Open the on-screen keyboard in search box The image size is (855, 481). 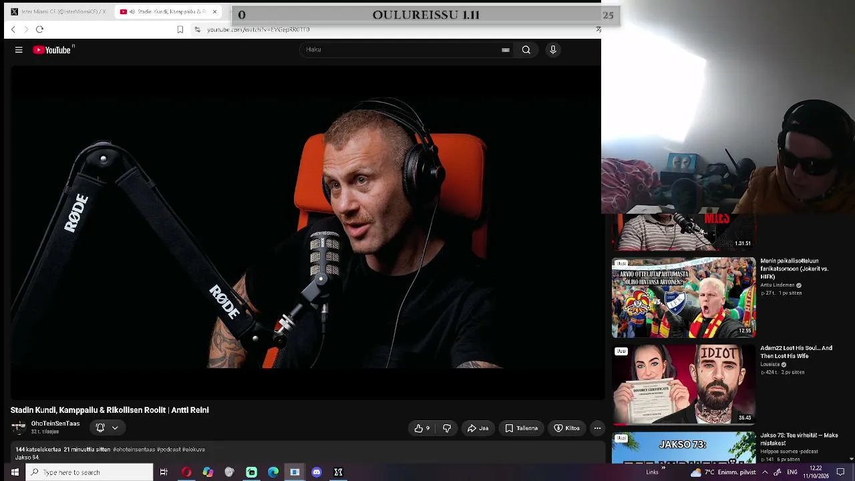click(x=506, y=49)
